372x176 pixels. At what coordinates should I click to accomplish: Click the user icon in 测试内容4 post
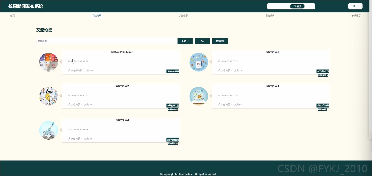click(69, 139)
